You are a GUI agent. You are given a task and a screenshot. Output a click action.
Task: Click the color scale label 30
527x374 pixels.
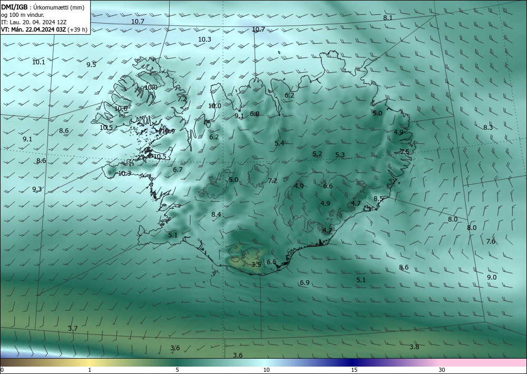click(x=442, y=370)
